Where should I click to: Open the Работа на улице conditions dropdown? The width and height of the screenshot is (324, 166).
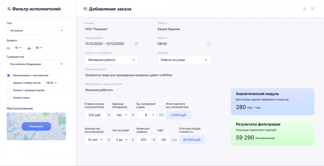point(184,60)
